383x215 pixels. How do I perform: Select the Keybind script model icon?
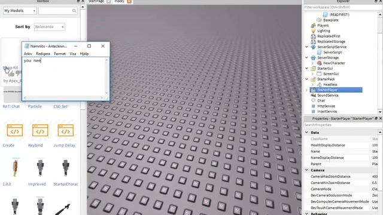click(40, 130)
